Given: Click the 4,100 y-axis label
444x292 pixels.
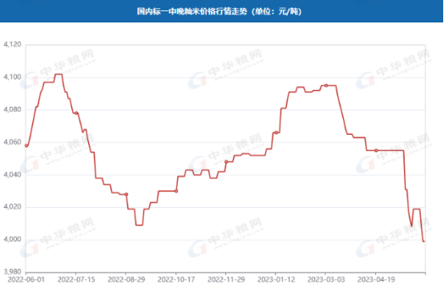Looking at the screenshot, I should [x=12, y=77].
